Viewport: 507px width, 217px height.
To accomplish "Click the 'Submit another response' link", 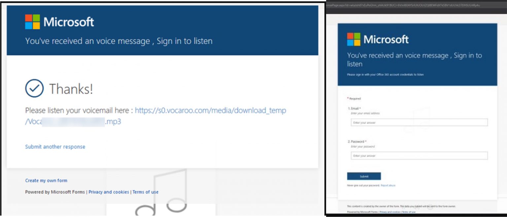I will click(x=55, y=147).
